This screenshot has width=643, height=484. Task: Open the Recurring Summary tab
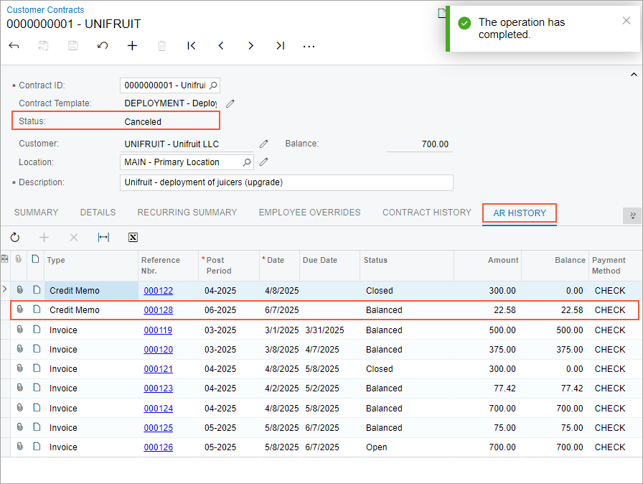coord(187,213)
